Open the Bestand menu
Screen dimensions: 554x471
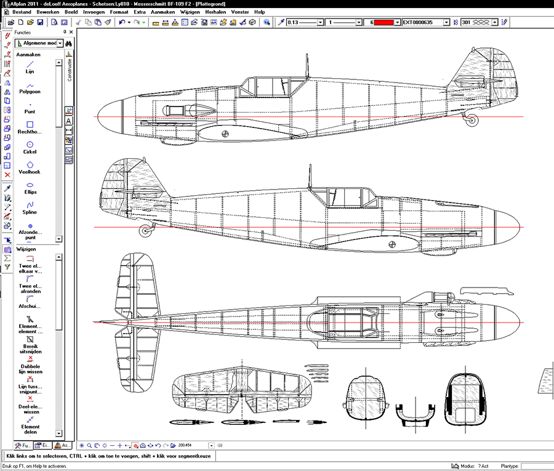coord(22,12)
